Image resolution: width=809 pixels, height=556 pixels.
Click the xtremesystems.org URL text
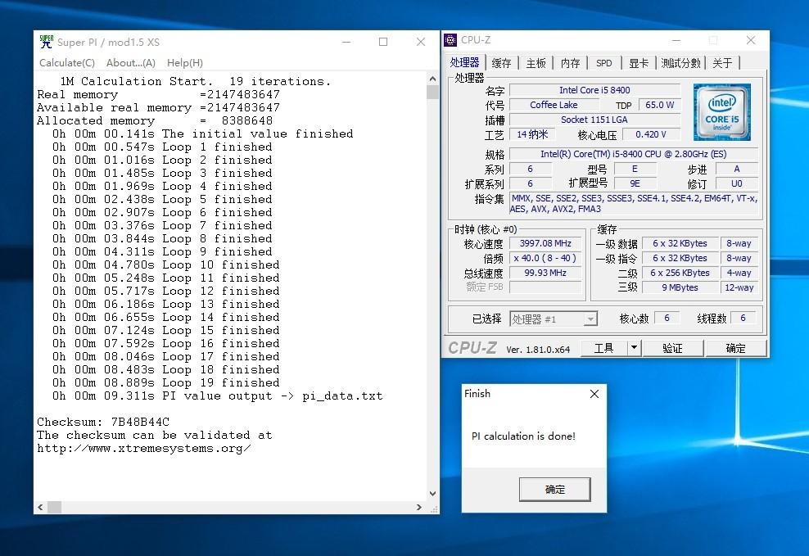tap(144, 448)
